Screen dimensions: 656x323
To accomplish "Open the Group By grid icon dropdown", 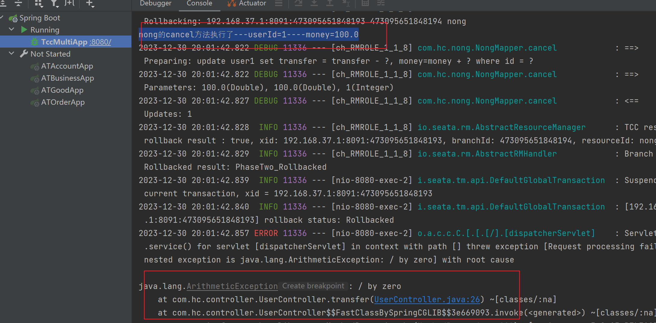I will coord(39,3).
